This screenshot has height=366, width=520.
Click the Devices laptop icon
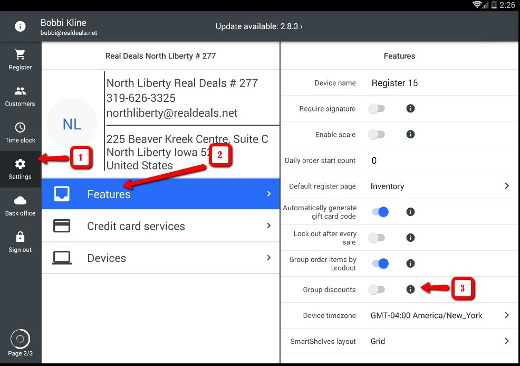62,258
